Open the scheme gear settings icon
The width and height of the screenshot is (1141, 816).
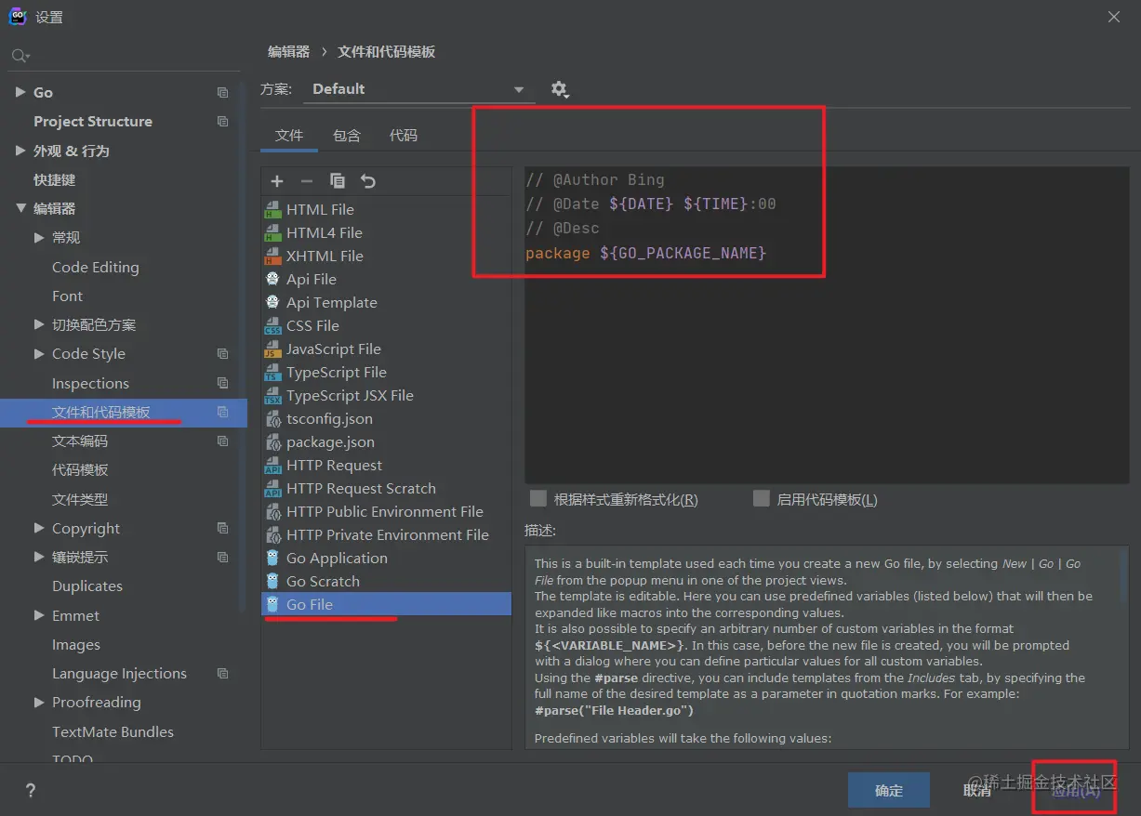559,89
